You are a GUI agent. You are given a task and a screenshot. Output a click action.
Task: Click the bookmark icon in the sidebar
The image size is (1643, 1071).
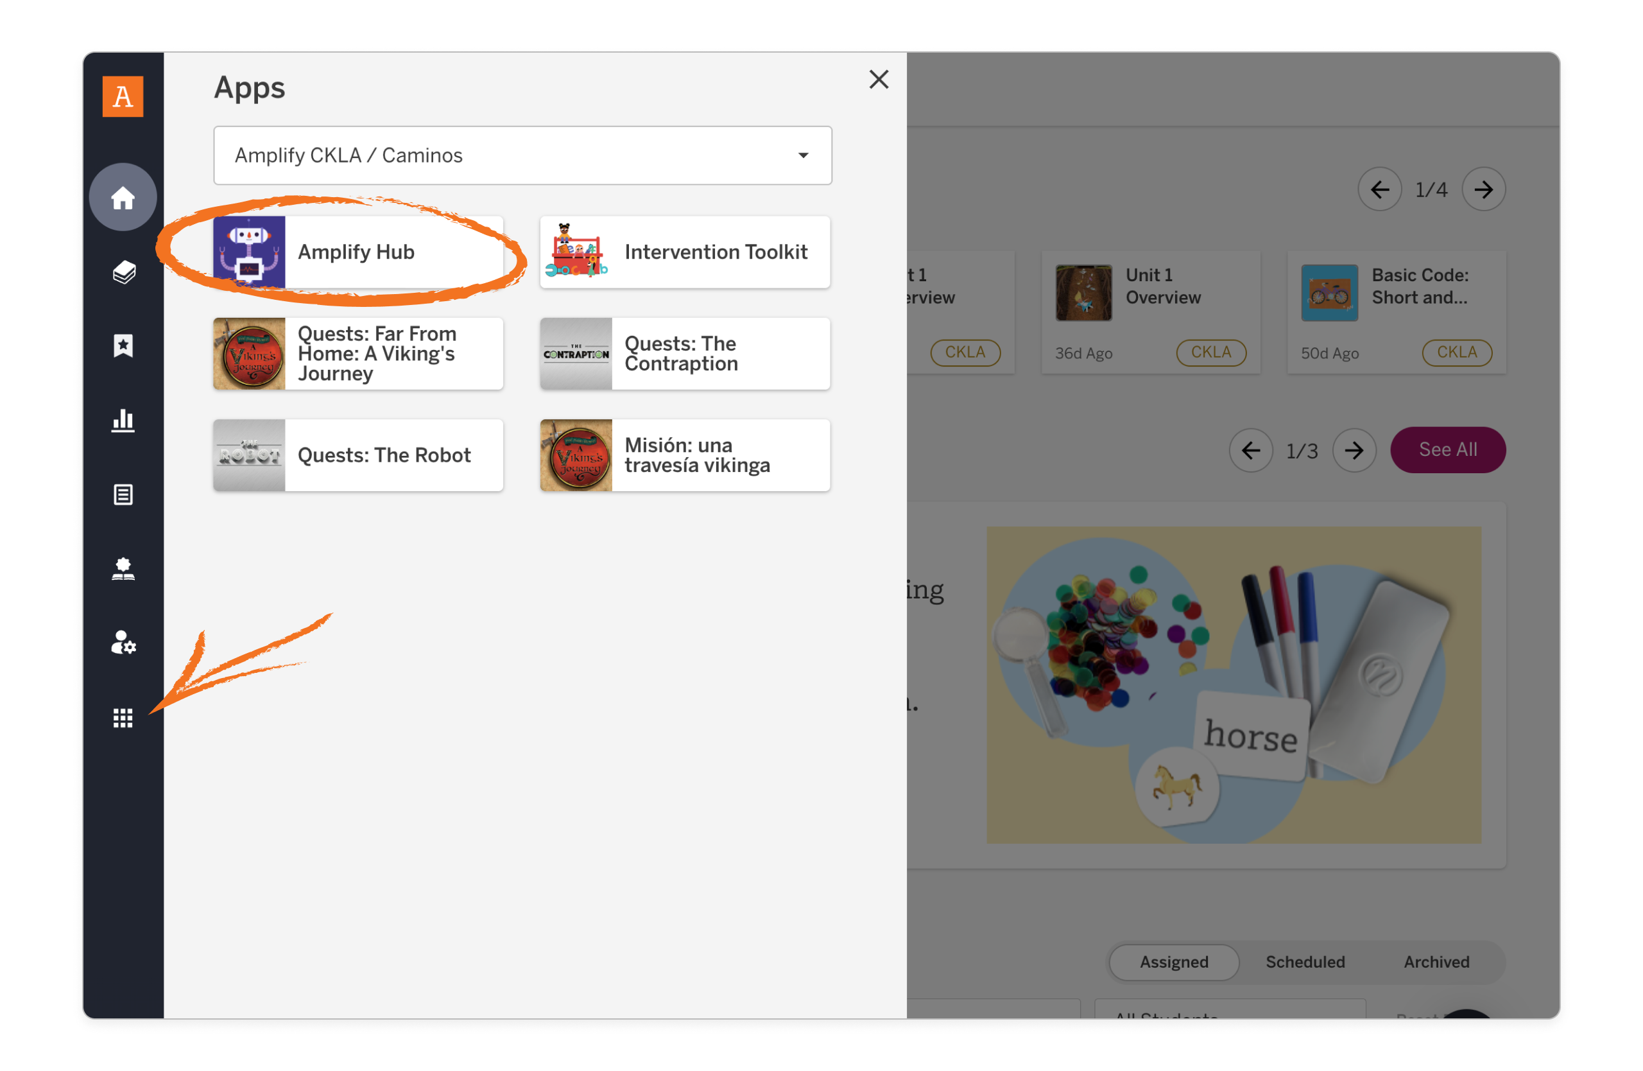tap(123, 346)
